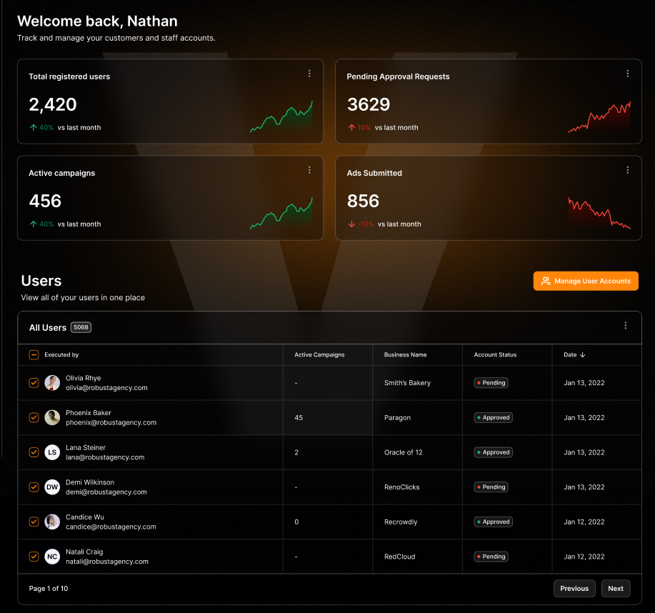Uncheck the Lana Steiner row checkbox
This screenshot has width=655, height=613.
click(34, 452)
